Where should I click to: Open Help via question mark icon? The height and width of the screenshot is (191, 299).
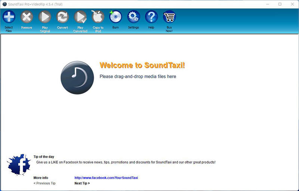pyautogui.click(x=151, y=17)
